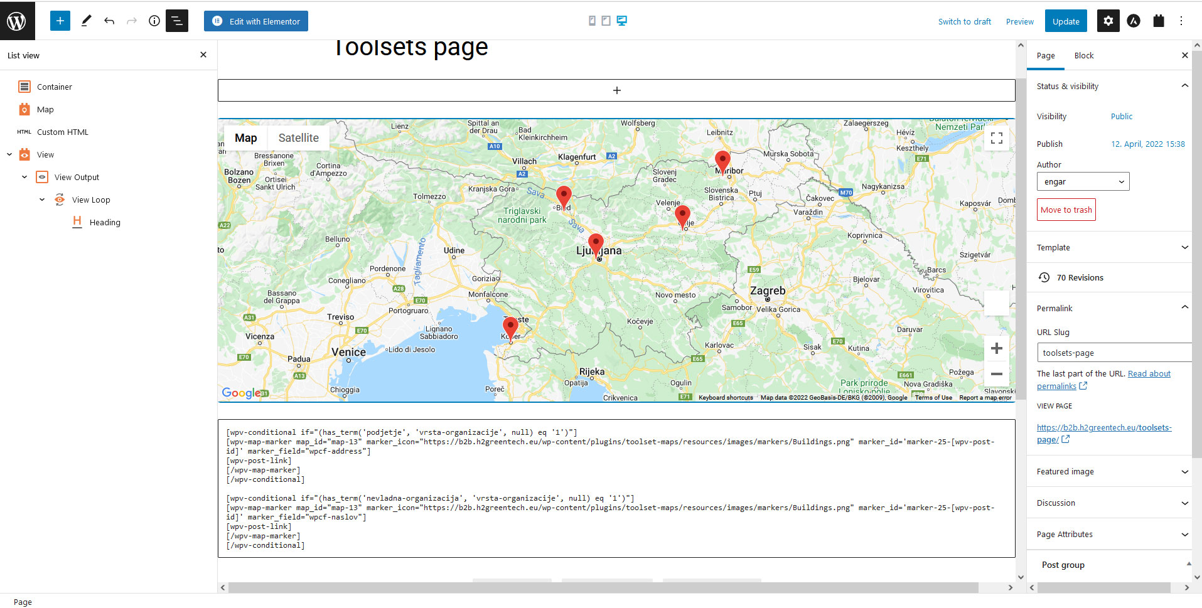Switch the map to Map view
This screenshot has width=1202, height=608.
(x=246, y=138)
